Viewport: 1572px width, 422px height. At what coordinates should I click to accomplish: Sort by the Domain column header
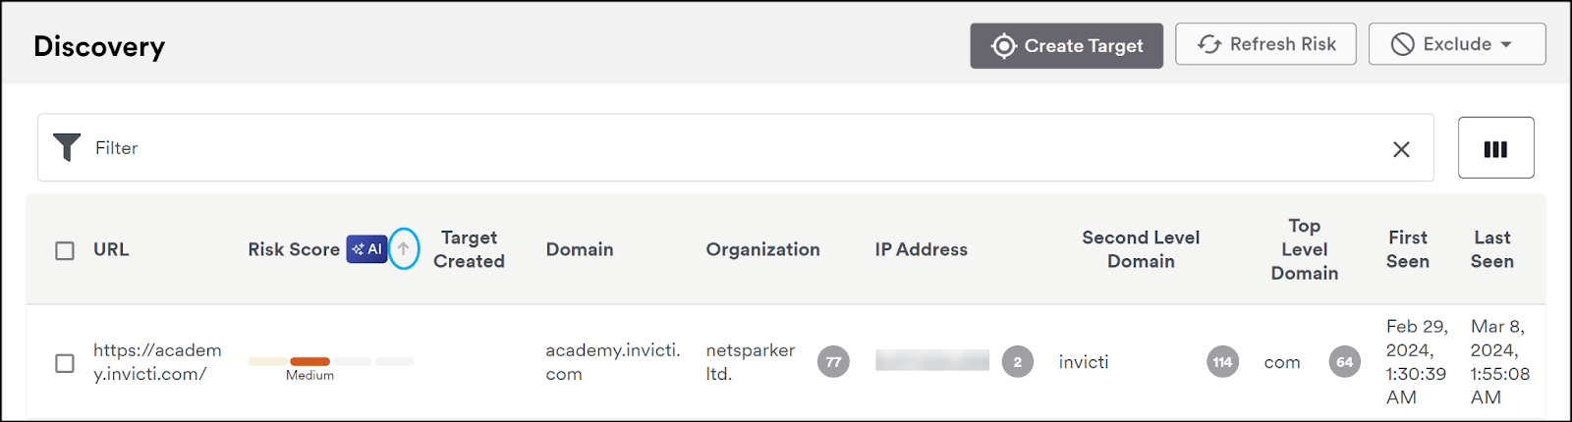tap(580, 249)
